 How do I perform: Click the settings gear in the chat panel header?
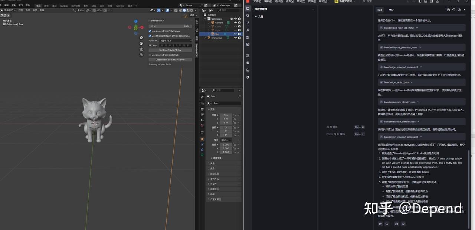[x=459, y=10]
